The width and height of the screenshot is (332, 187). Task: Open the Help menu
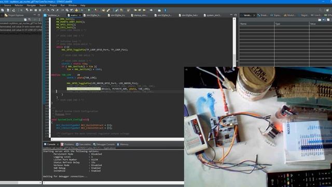tap(83, 5)
